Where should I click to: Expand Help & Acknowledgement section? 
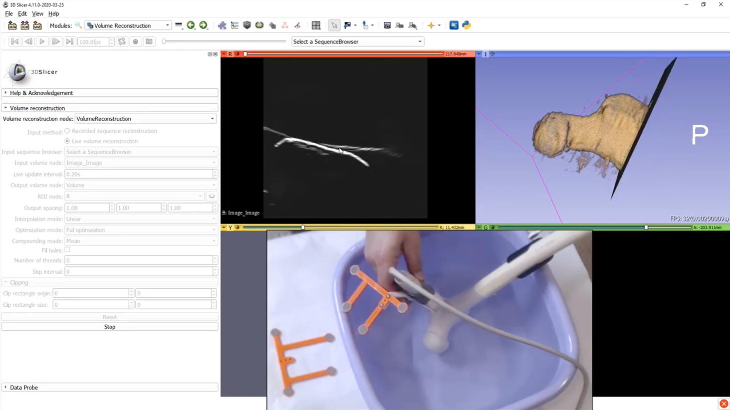pyautogui.click(x=41, y=93)
